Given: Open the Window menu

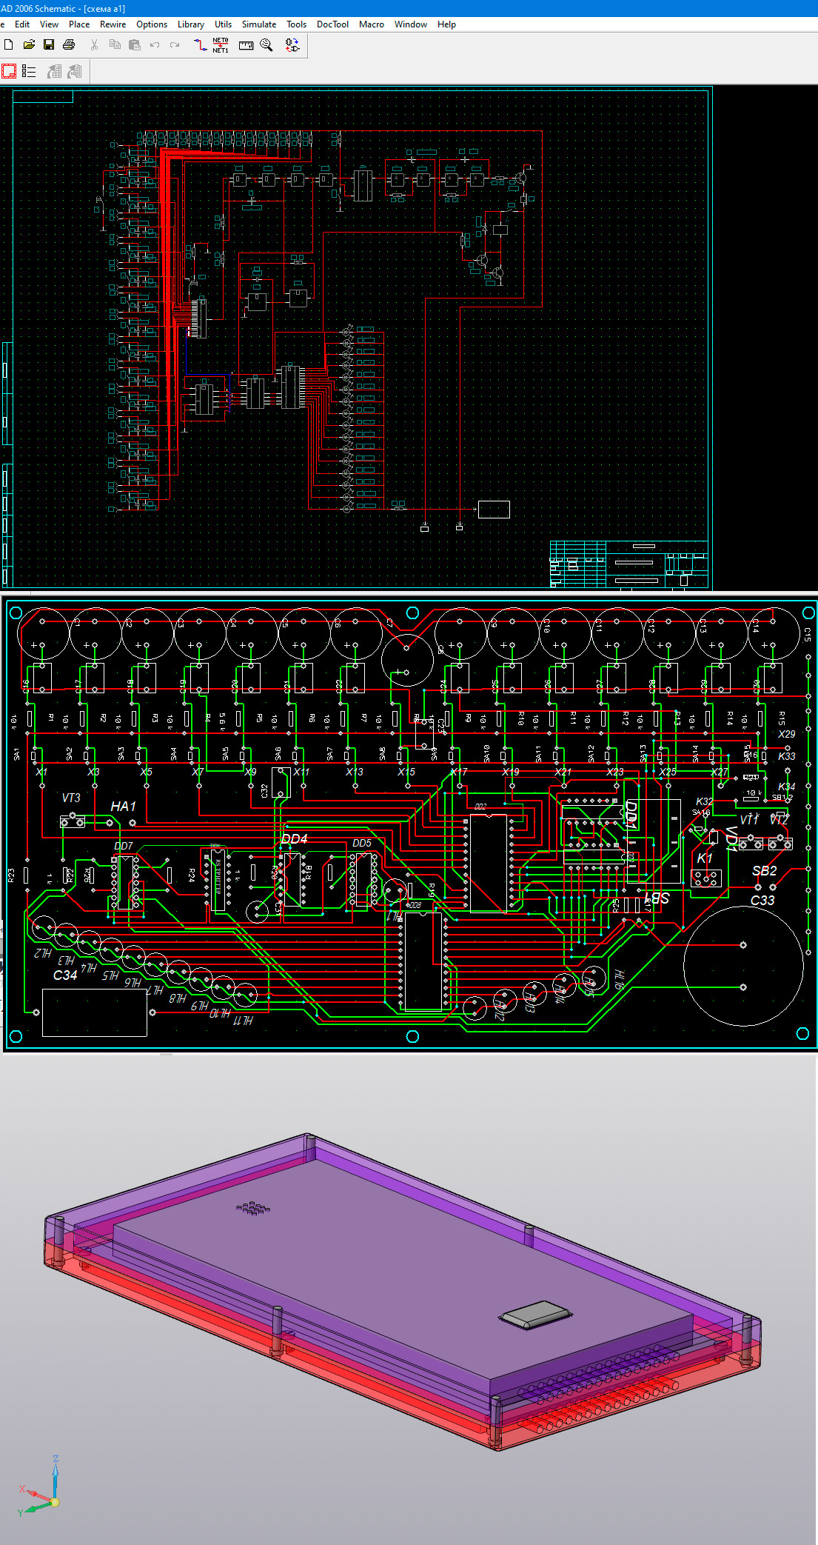Looking at the screenshot, I should pos(411,24).
